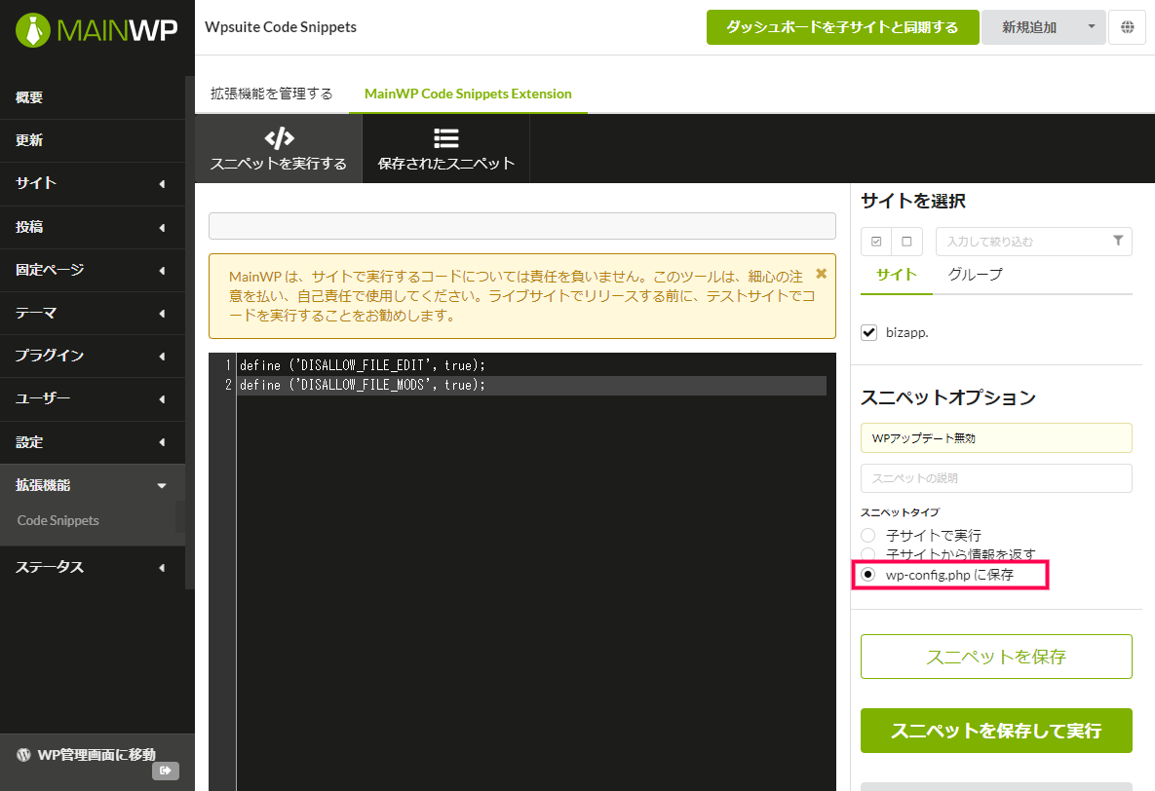Click the Wpsuite Code Snippets page title

(281, 27)
